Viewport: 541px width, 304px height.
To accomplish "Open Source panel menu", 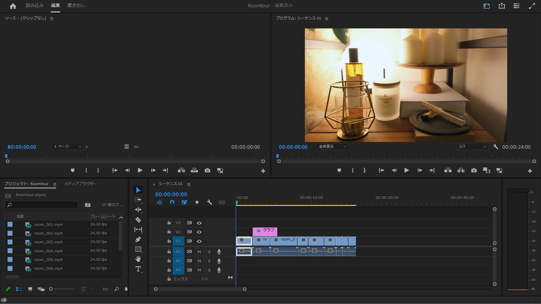I will click(x=52, y=19).
